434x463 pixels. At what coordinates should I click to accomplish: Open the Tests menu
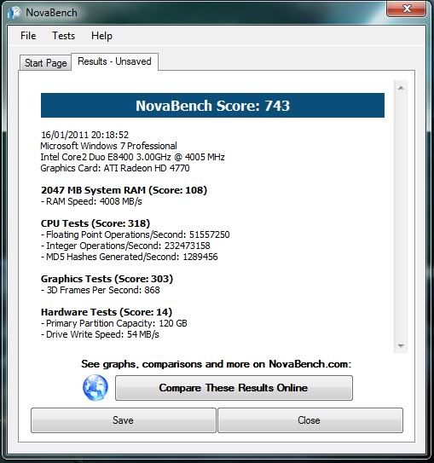(63, 36)
